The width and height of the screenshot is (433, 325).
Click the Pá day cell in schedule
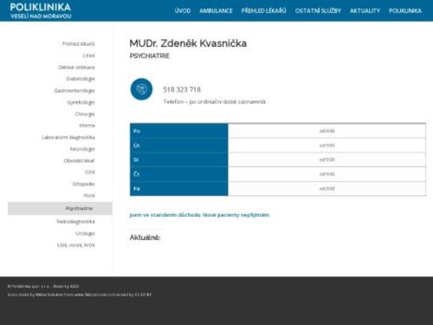[x=179, y=189]
